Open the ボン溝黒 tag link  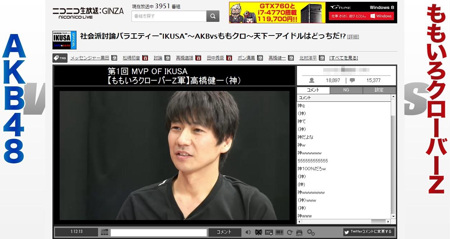click(x=246, y=58)
